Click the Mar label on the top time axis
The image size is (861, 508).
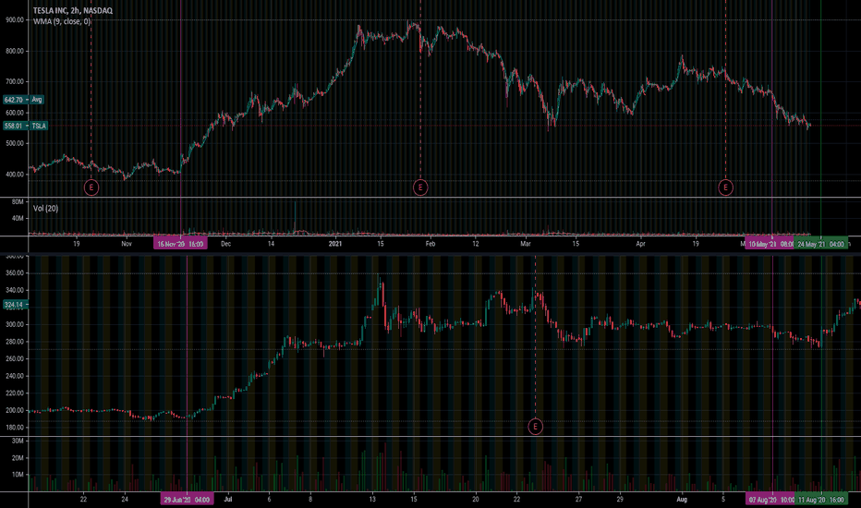[526, 244]
